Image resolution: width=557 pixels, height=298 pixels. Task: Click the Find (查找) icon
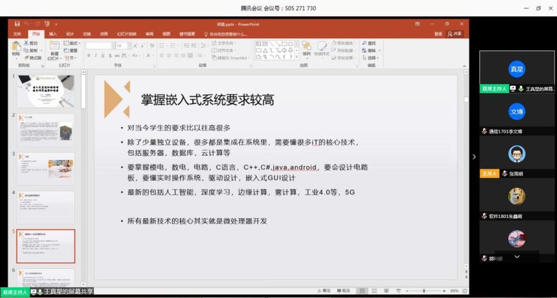point(369,43)
